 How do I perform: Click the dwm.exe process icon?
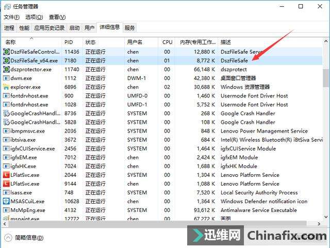[6, 78]
